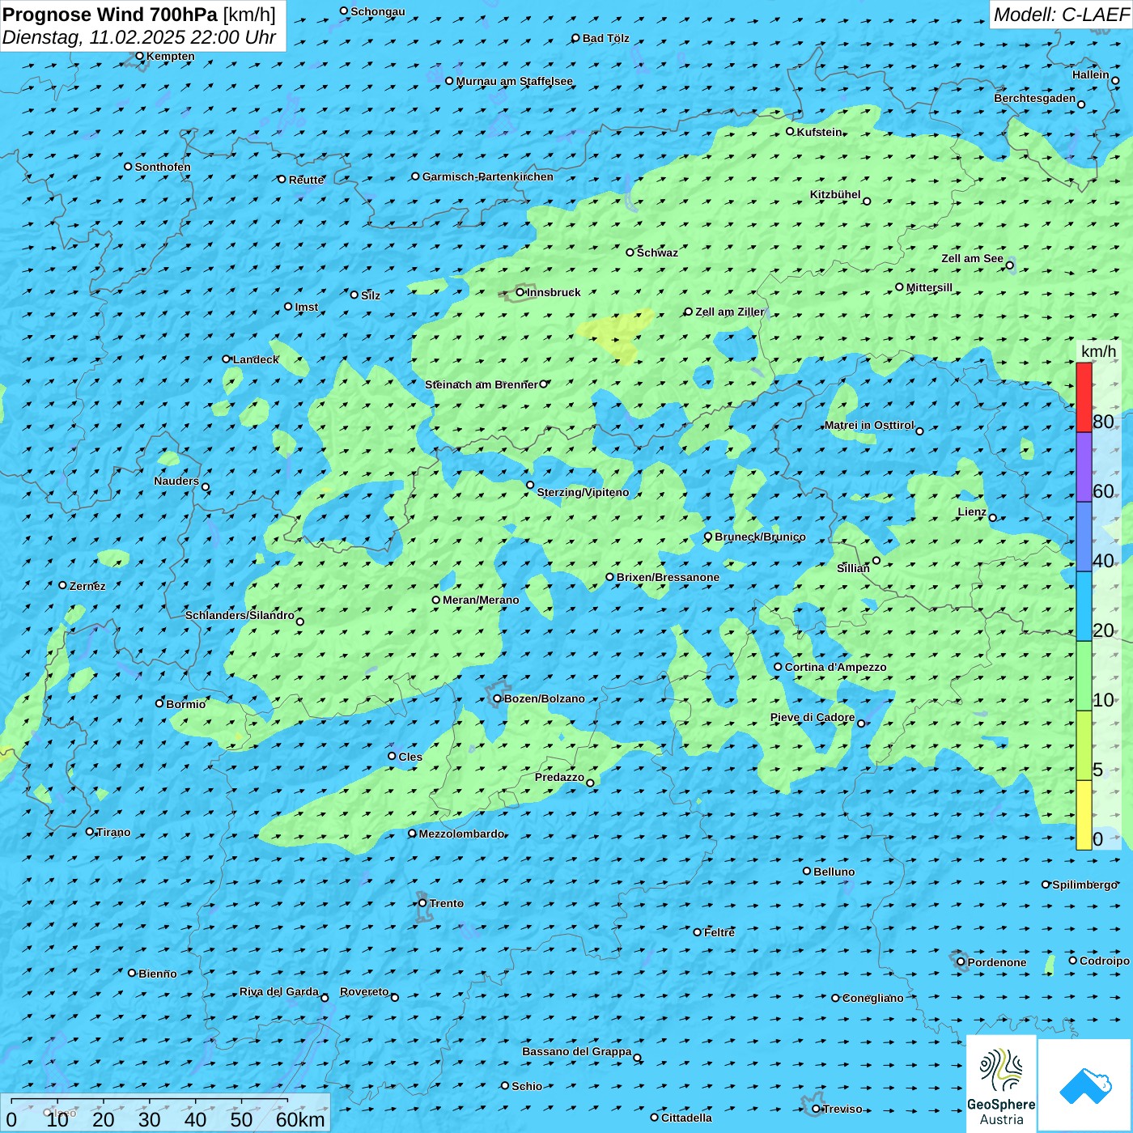The height and width of the screenshot is (1133, 1133).
Task: Click the 'Schwaz' label
Action: click(657, 252)
